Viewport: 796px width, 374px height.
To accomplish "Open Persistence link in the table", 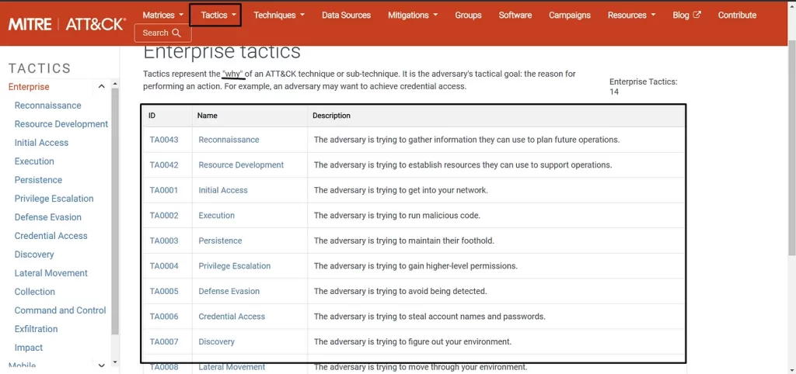I will [x=220, y=241].
